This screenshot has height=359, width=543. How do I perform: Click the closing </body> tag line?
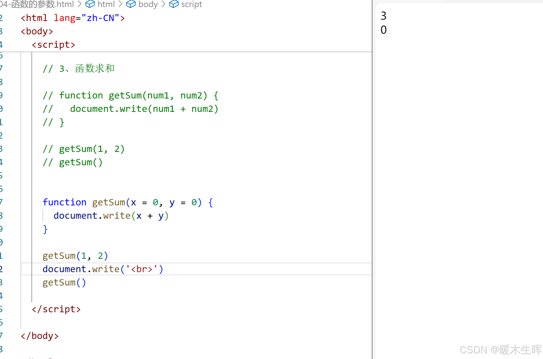[x=39, y=336]
